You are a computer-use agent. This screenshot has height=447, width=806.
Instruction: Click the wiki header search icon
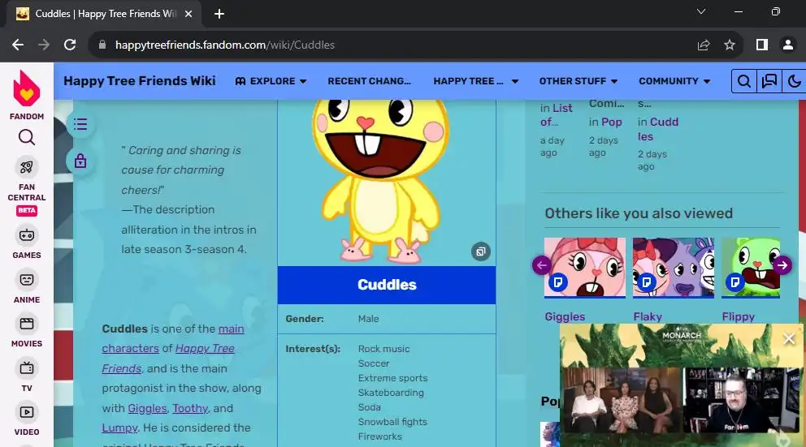coord(743,81)
